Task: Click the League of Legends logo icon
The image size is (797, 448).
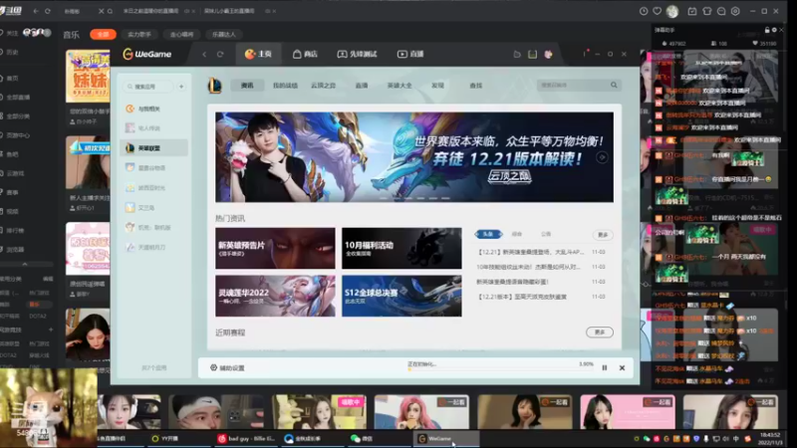Action: tap(214, 86)
